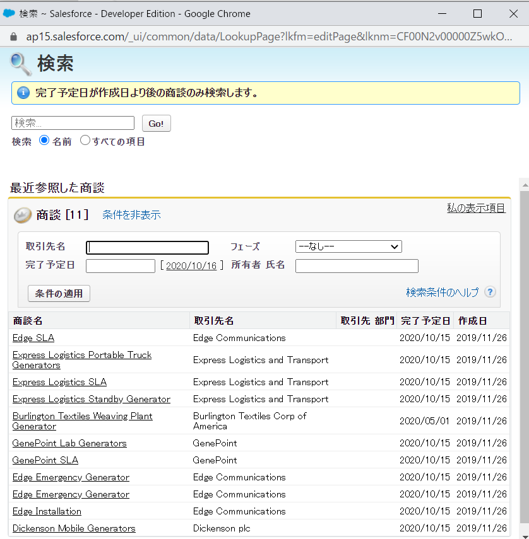Click the magnifying glass search icon
529x539 pixels.
tap(21, 64)
